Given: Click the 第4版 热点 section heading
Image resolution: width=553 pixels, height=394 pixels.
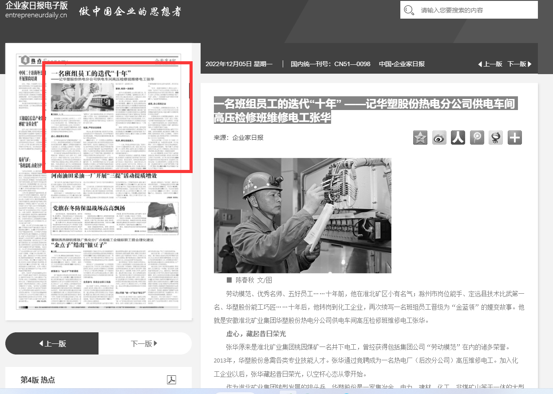Looking at the screenshot, I should [x=38, y=380].
